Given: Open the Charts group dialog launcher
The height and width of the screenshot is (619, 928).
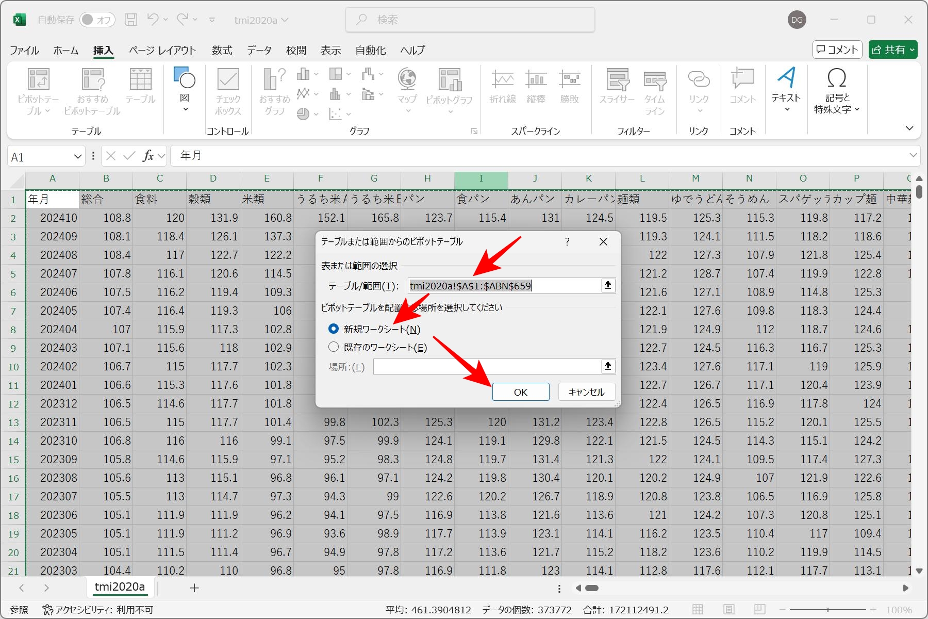Looking at the screenshot, I should [x=474, y=132].
